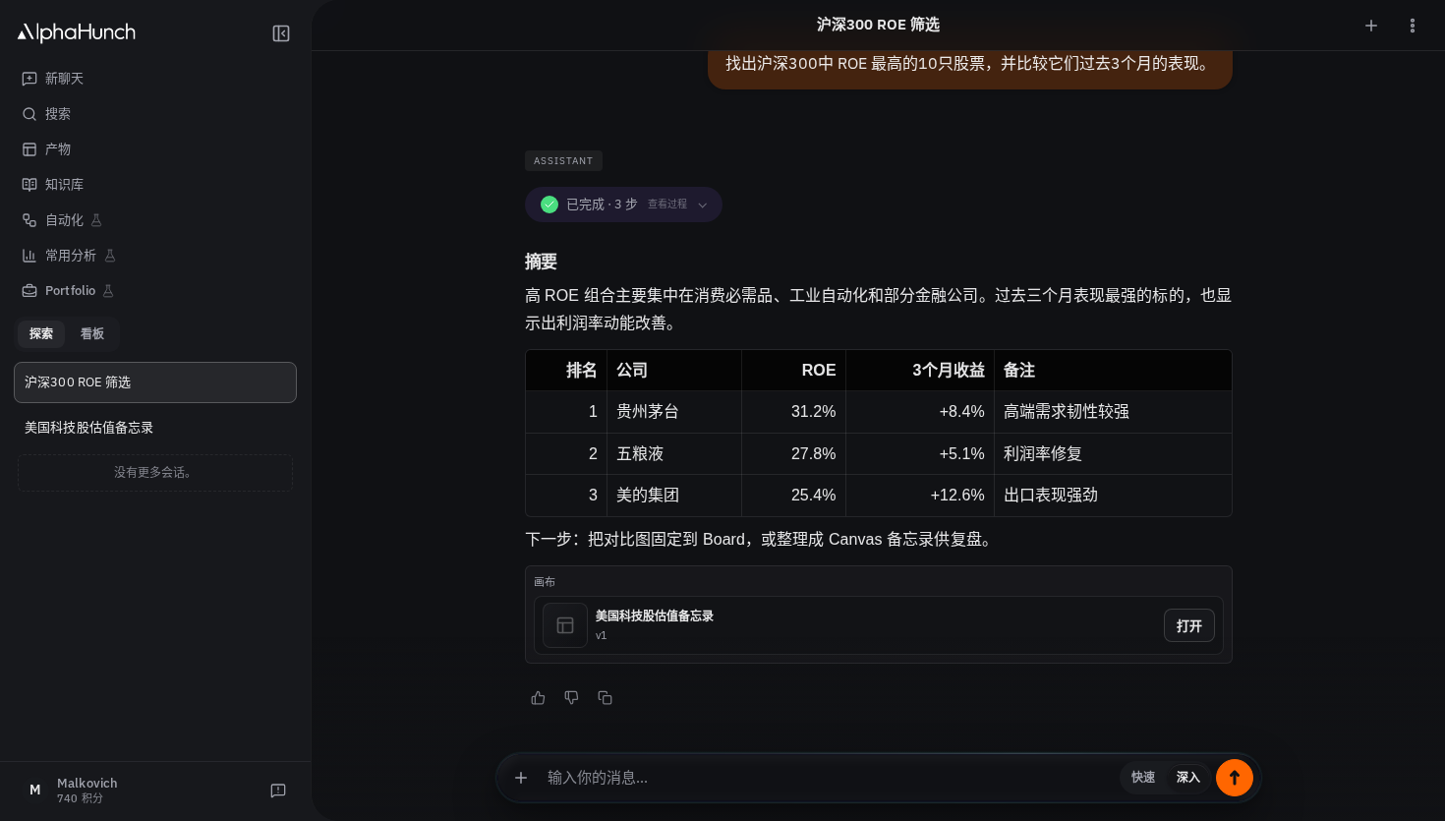Click the AlphaHunch logo
The height and width of the screenshot is (821, 1445).
coord(77,32)
